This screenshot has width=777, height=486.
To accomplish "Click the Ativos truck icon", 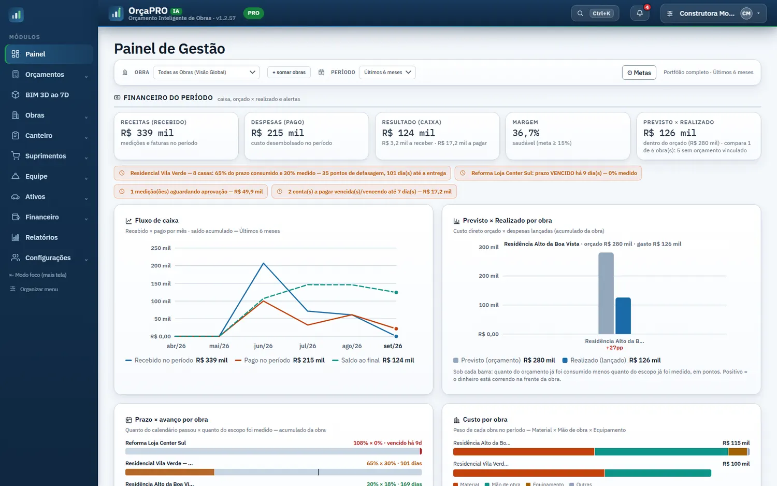I will [x=16, y=197].
